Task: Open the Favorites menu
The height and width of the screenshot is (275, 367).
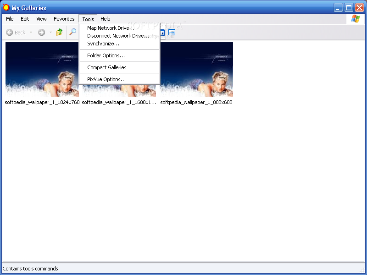Action: 64,19
